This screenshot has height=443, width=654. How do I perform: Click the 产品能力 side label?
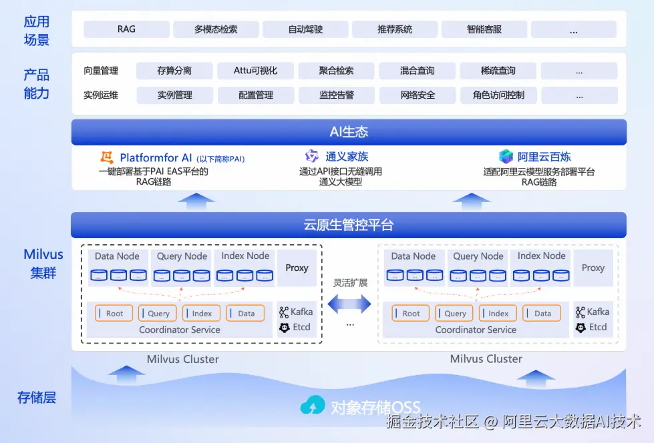click(x=37, y=84)
